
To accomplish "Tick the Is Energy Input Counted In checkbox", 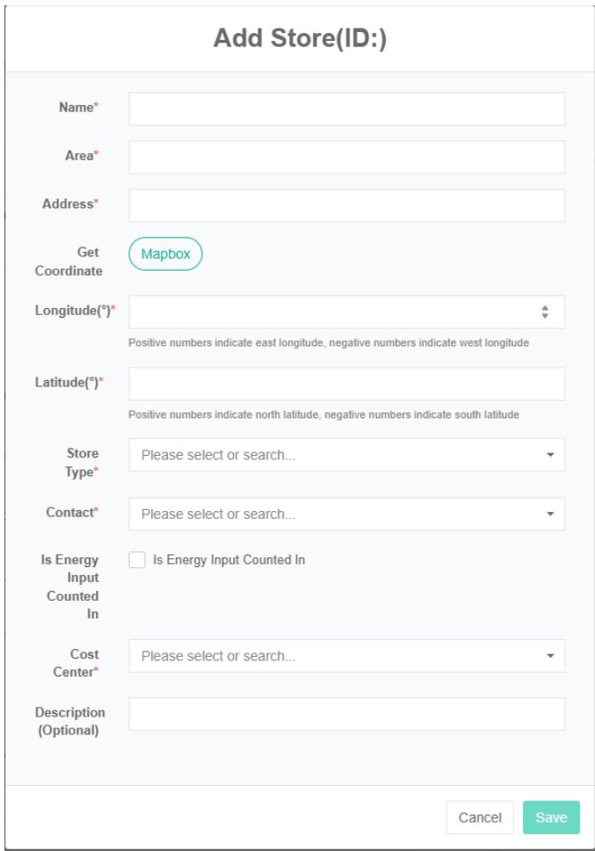I will tap(137, 560).
